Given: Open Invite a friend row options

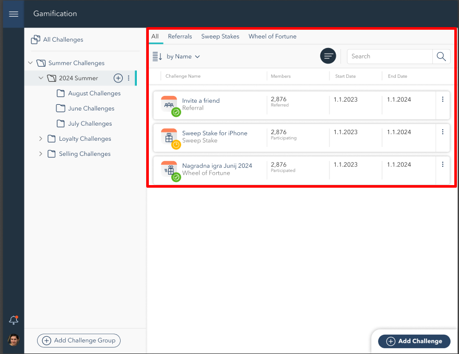Looking at the screenshot, I should [443, 100].
